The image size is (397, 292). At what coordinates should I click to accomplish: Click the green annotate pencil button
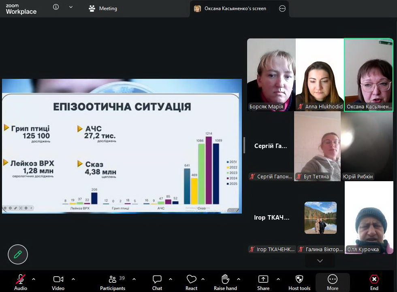[x=18, y=254]
